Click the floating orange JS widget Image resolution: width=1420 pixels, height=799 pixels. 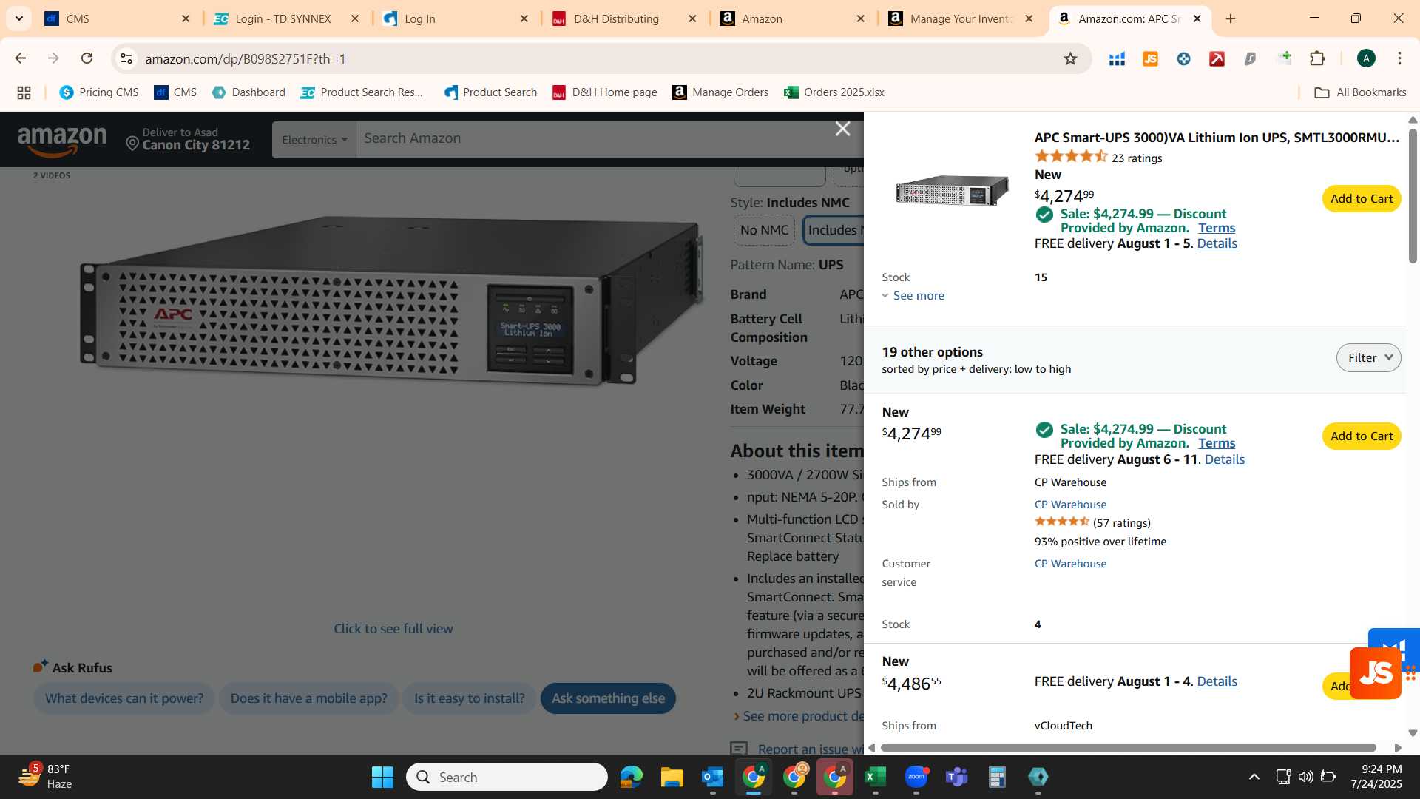pos(1376,673)
